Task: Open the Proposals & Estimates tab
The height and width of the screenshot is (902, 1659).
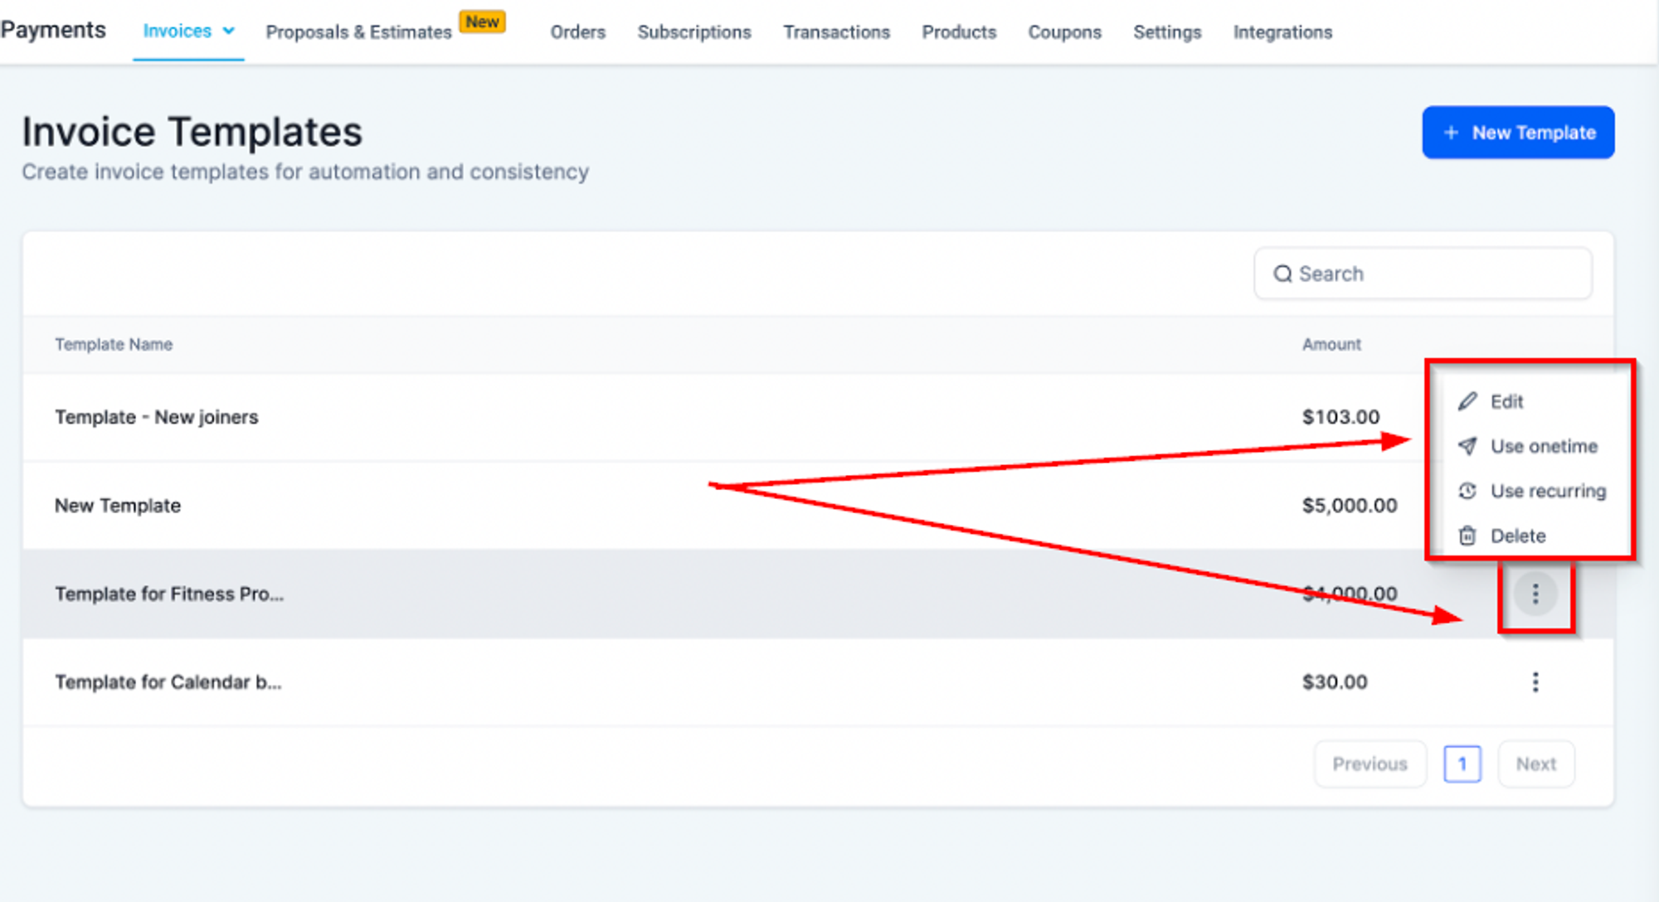Action: pyautogui.click(x=358, y=32)
